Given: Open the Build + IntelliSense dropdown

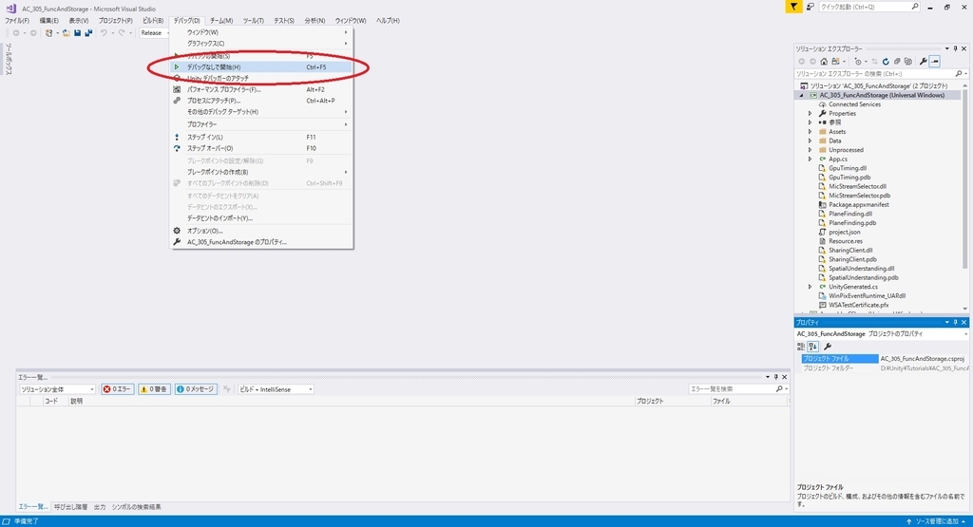Looking at the screenshot, I should coord(276,389).
